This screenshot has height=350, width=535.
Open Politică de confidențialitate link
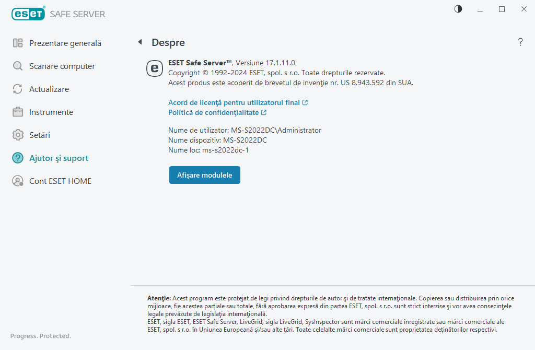(x=213, y=112)
